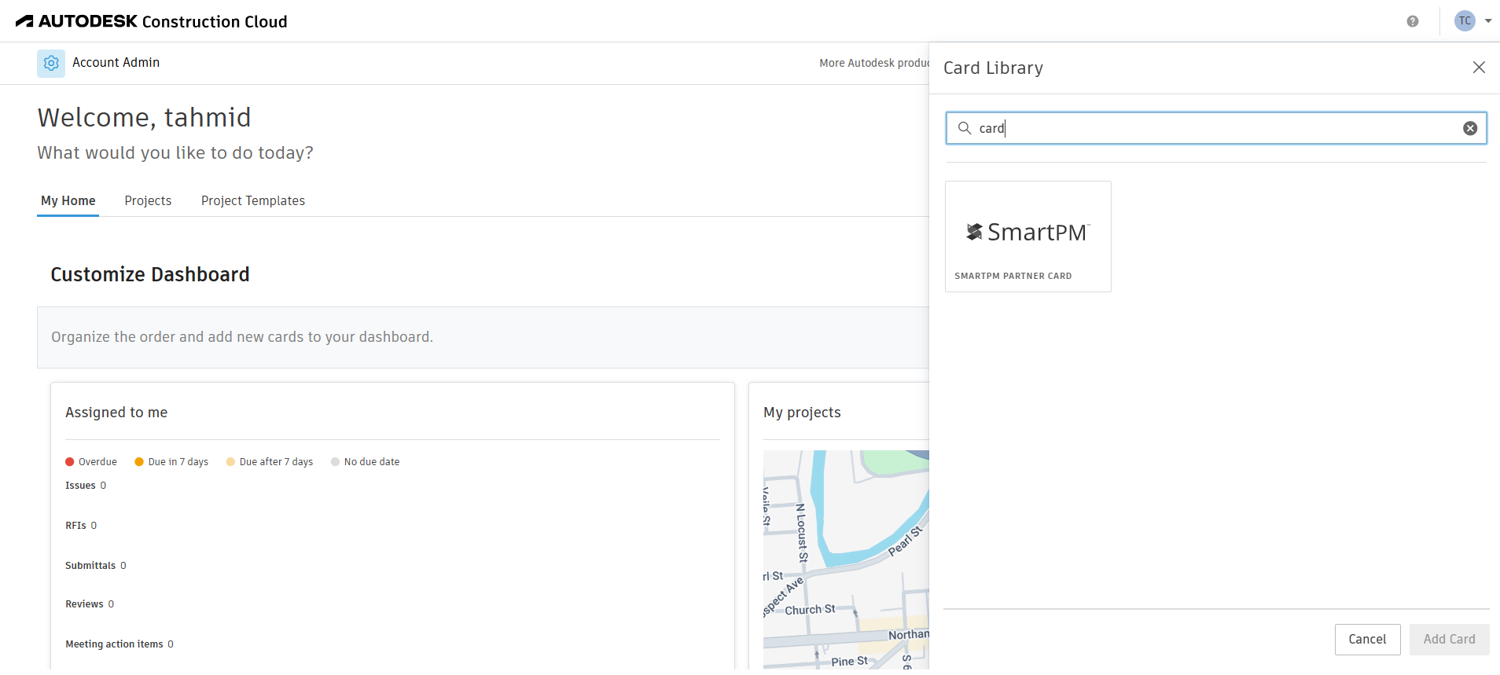
Task: Click the No due date legend label
Action: coord(372,462)
